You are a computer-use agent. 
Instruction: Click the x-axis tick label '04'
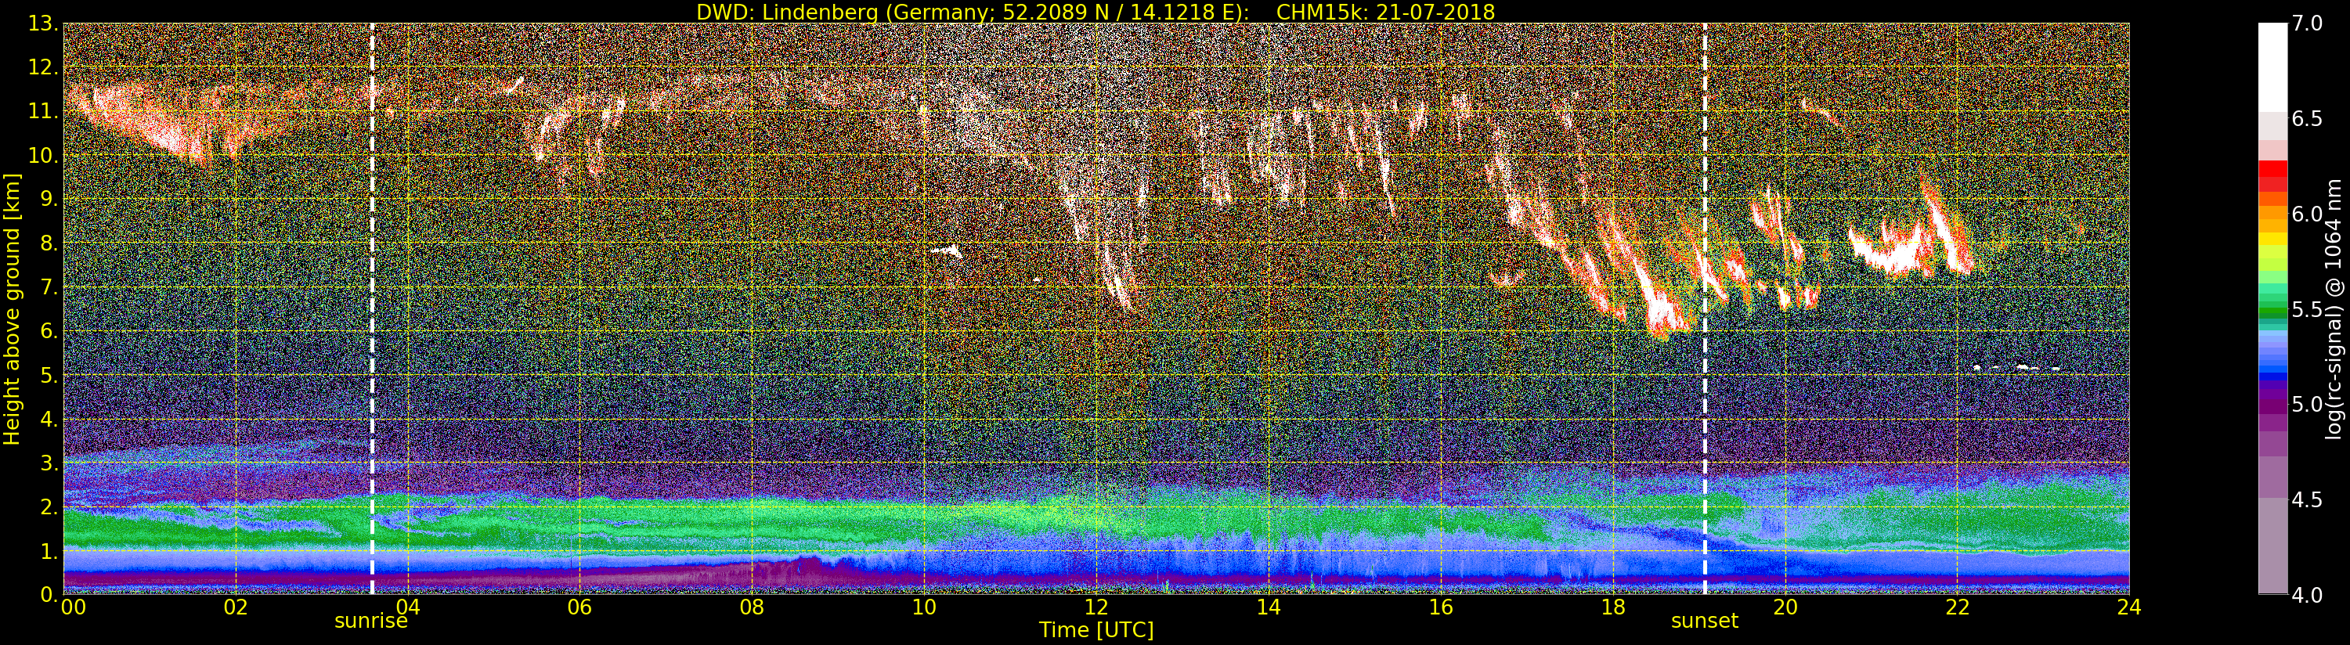[x=408, y=607]
